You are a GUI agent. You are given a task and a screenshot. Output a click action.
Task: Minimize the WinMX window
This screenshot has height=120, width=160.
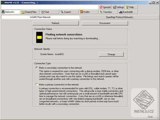[150, 3]
